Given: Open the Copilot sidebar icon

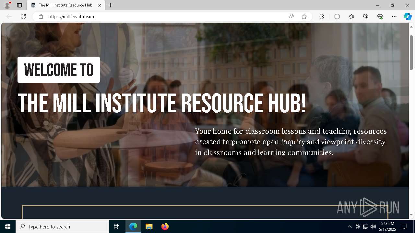Looking at the screenshot, I should pos(408,17).
